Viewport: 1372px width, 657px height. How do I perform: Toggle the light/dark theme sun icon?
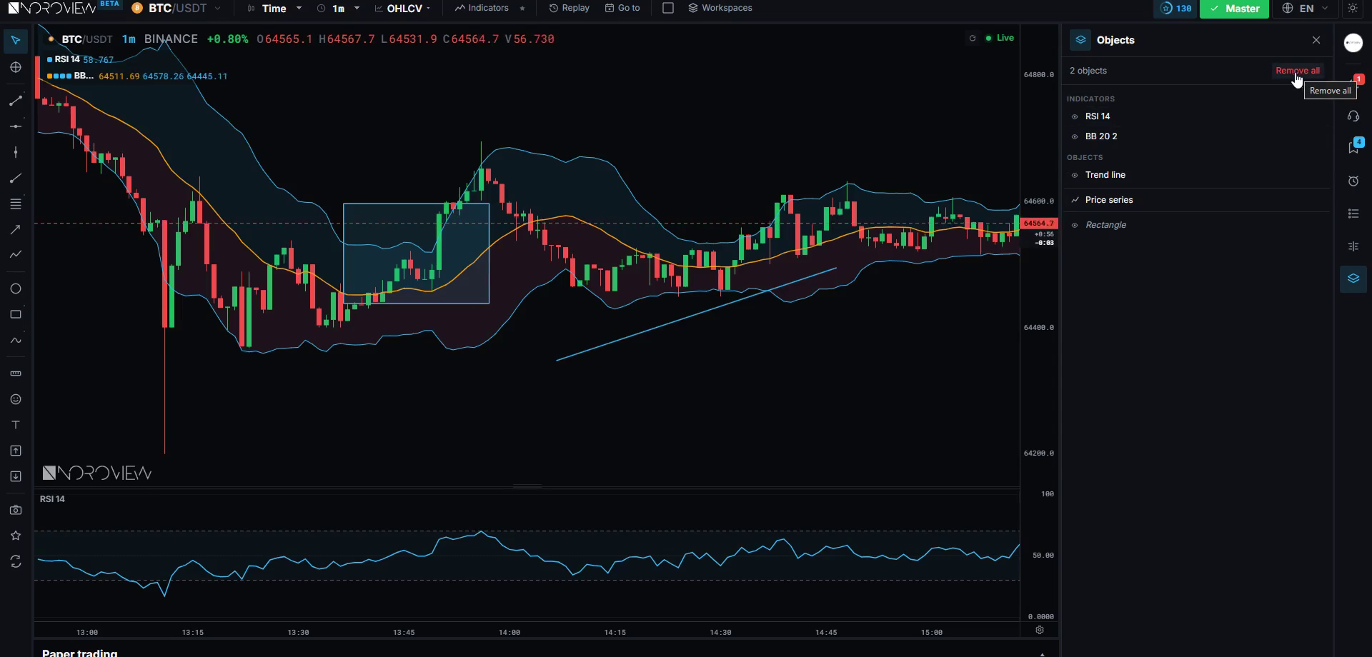click(x=1353, y=9)
